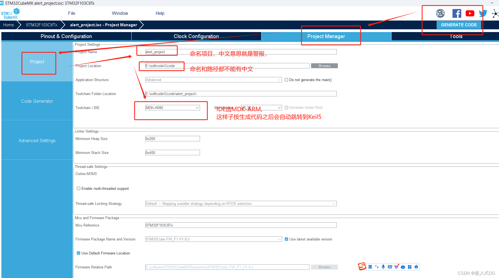The image size is (499, 278).
Task: Open the File menu
Action: 72,13
